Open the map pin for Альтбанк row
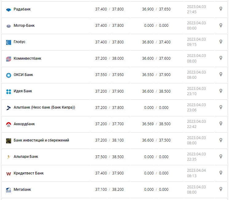Viewport: 229px width, 200px height. coord(221,107)
